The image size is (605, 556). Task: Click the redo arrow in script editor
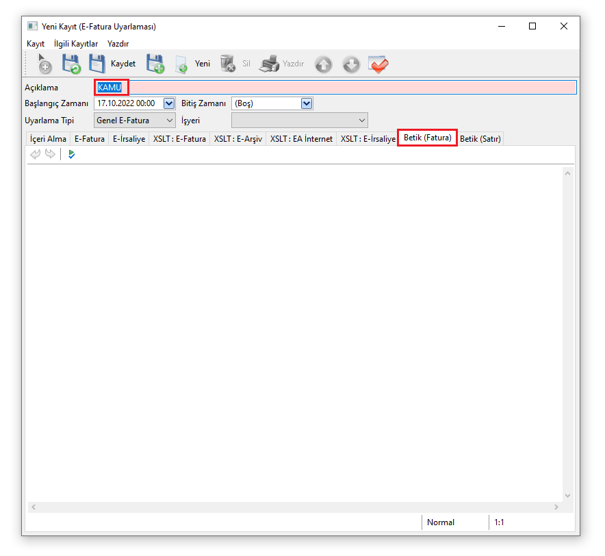pyautogui.click(x=50, y=155)
